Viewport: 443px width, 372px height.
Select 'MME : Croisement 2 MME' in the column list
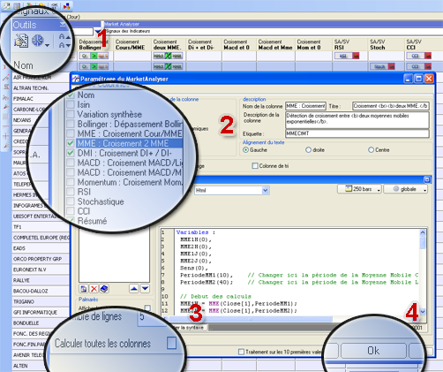pyautogui.click(x=123, y=143)
